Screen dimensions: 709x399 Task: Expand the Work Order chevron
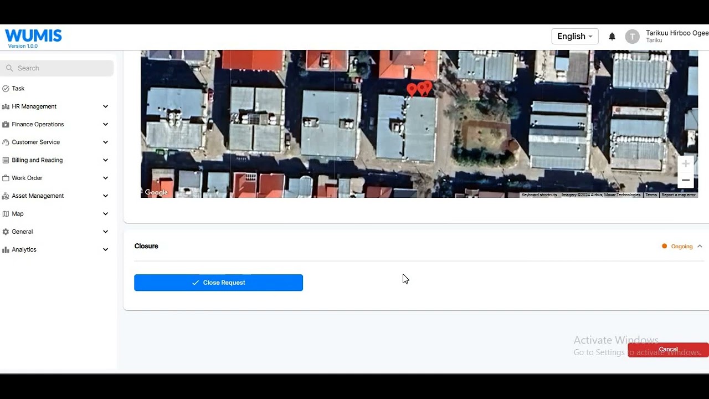105,178
